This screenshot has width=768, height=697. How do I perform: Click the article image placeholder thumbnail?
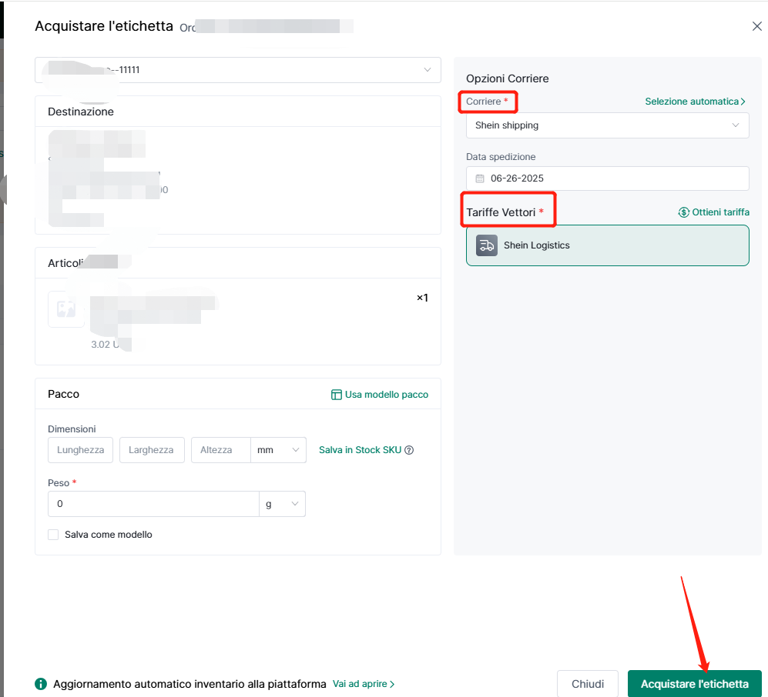tap(66, 309)
